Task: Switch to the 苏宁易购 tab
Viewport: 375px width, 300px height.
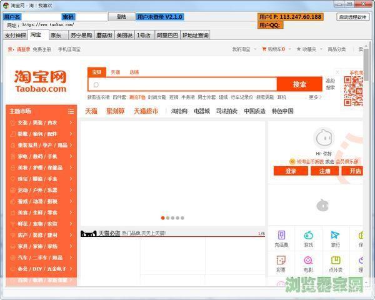Action: (x=81, y=35)
